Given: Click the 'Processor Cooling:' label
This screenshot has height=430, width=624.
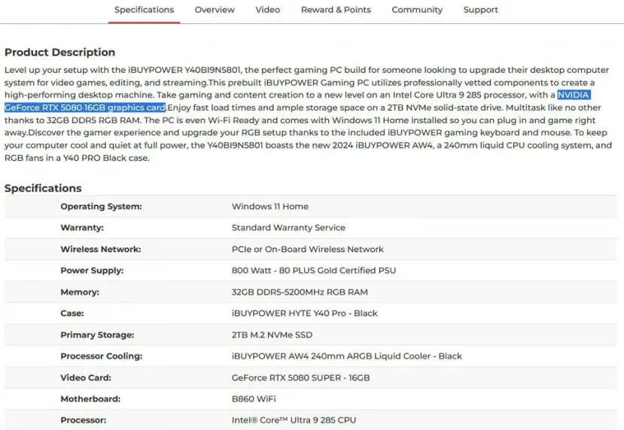Looking at the screenshot, I should pyautogui.click(x=102, y=356).
